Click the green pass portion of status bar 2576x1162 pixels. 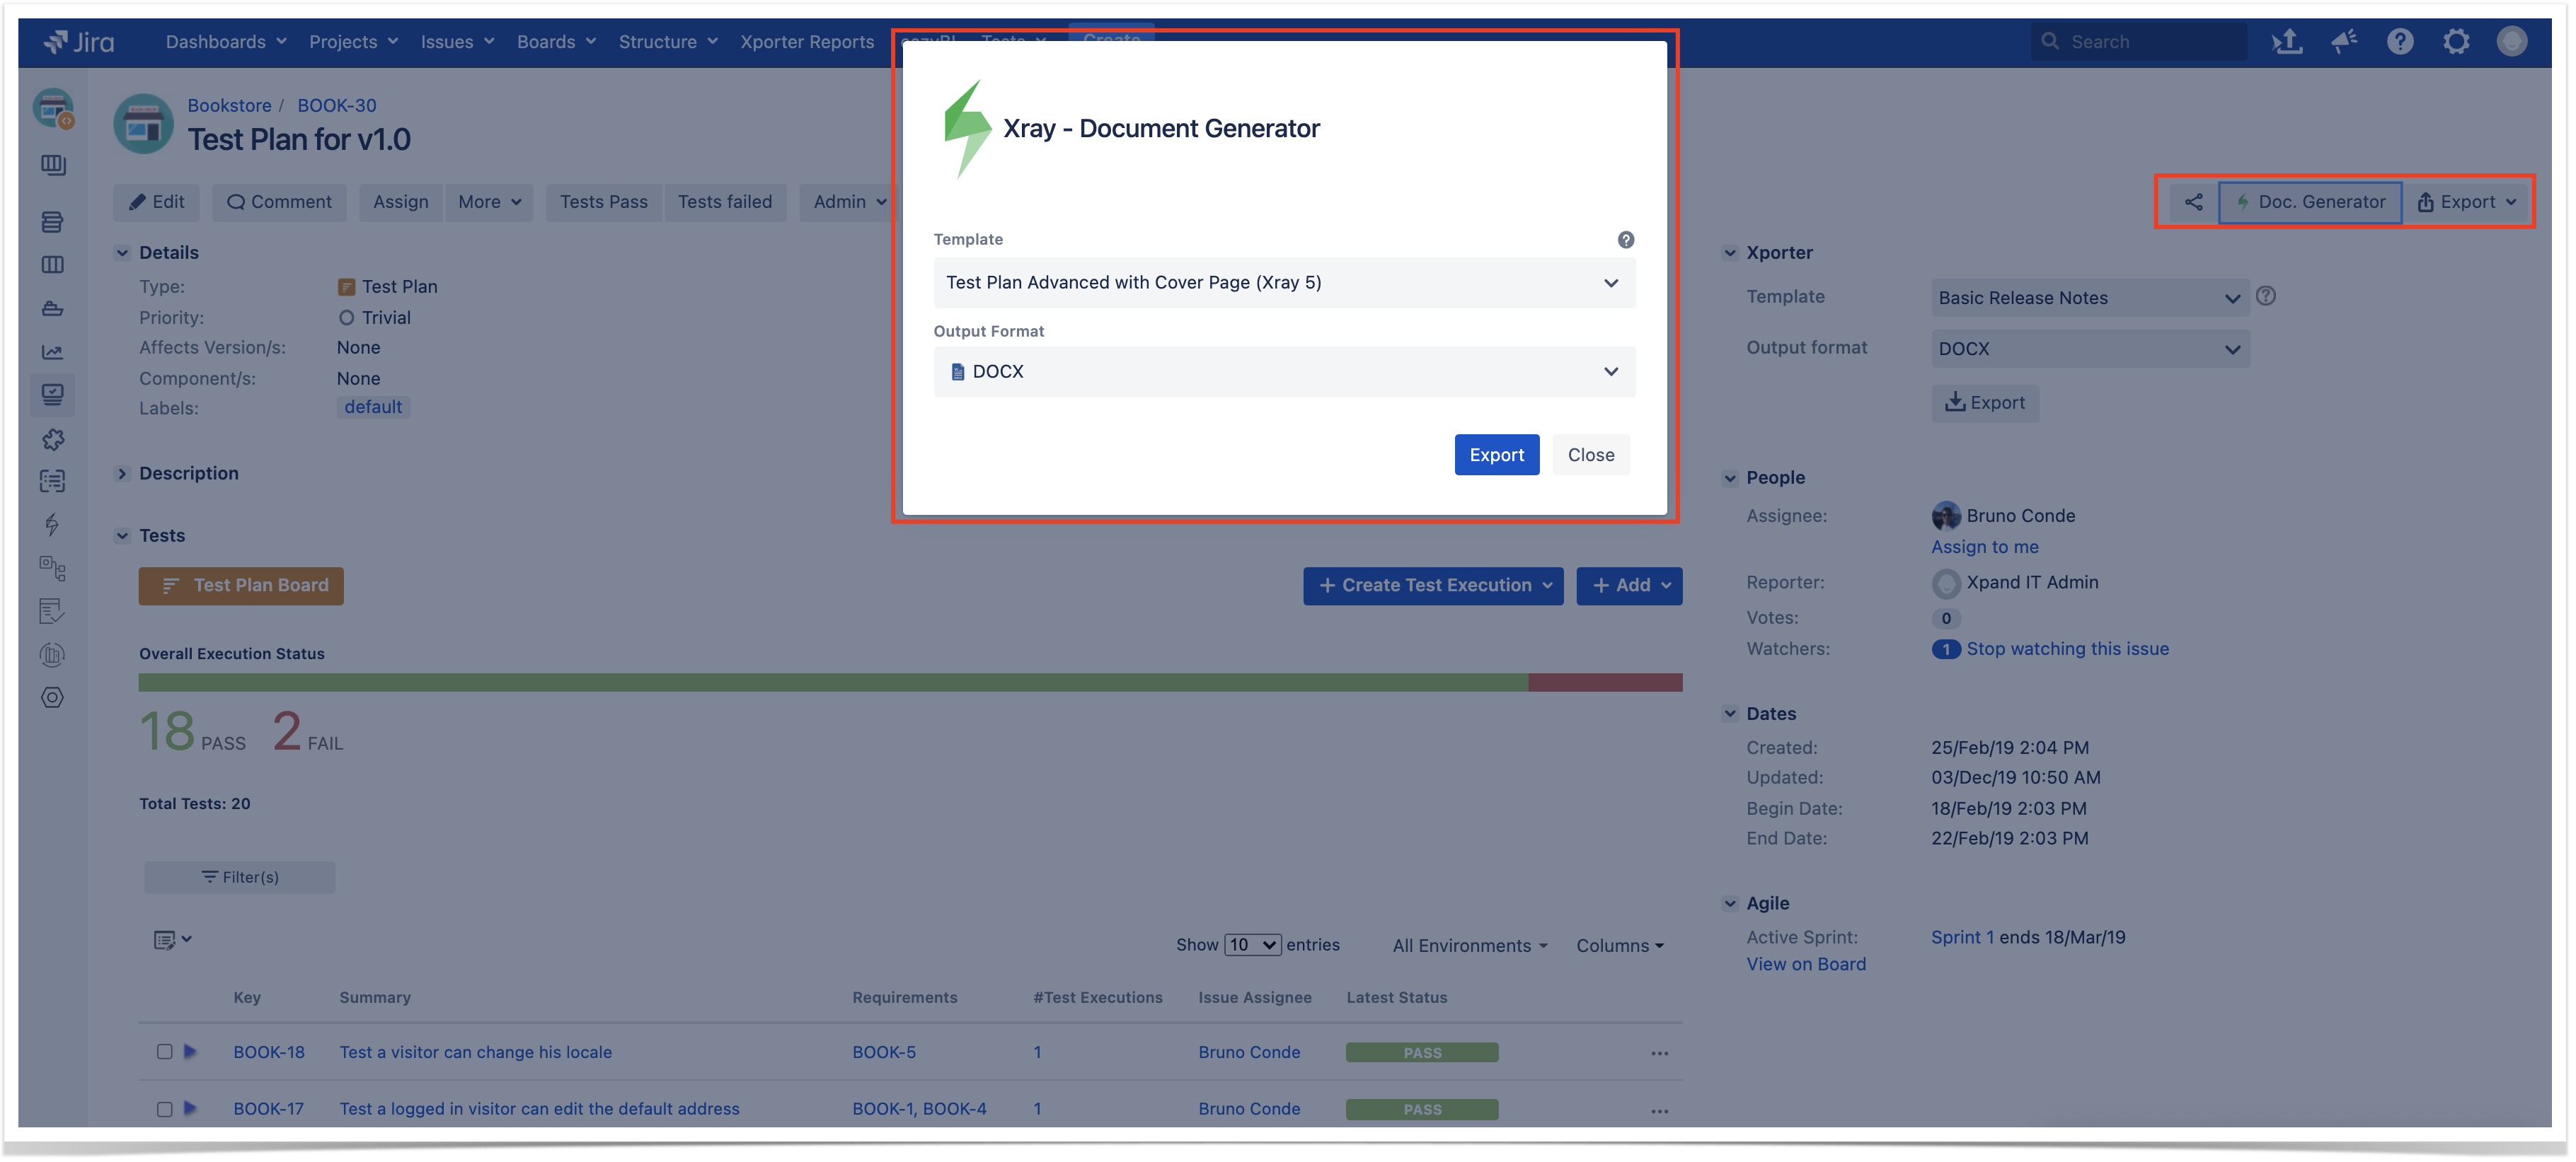point(832,682)
